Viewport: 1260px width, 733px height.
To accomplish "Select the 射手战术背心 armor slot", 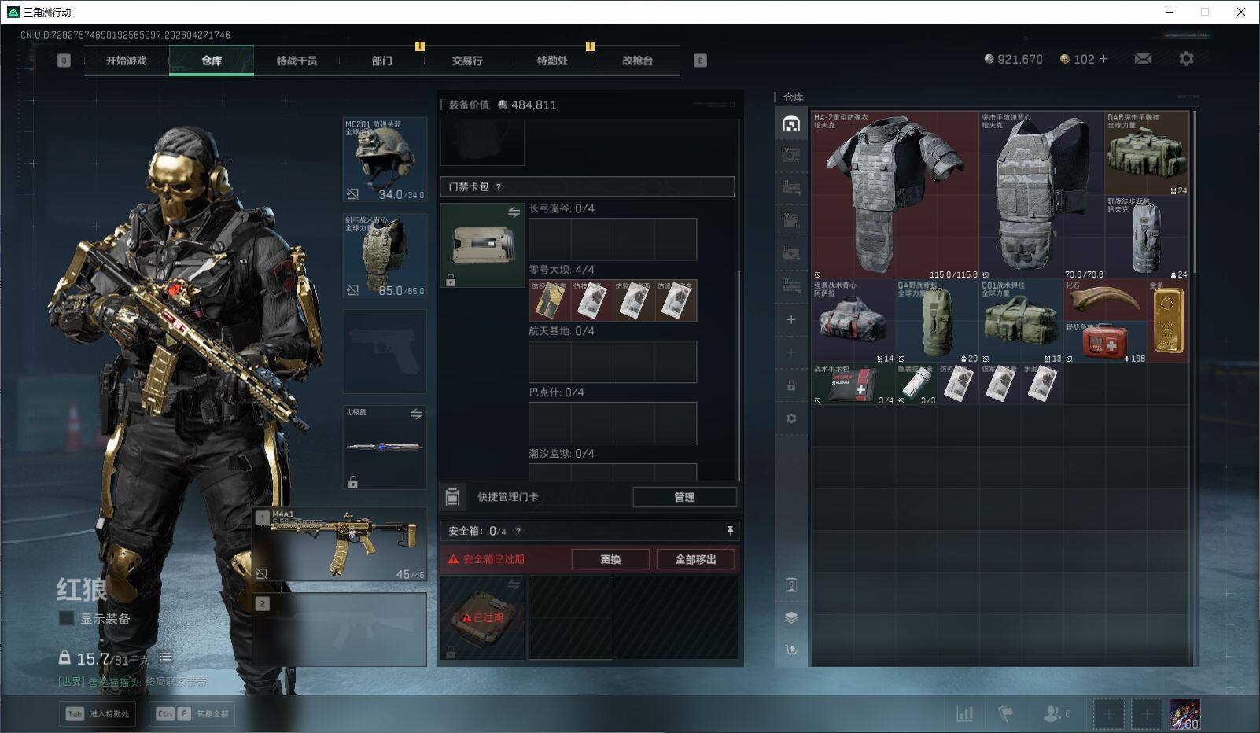I will (385, 256).
